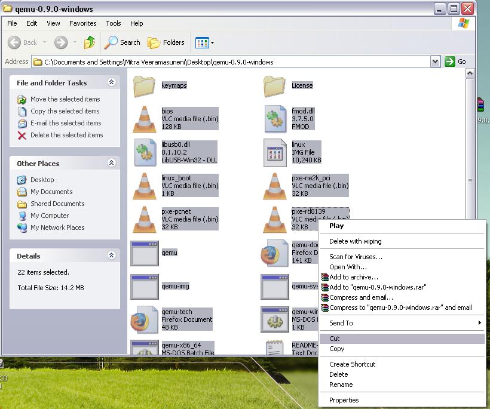Open the Favorites menu
The image size is (490, 409).
[x=82, y=23]
